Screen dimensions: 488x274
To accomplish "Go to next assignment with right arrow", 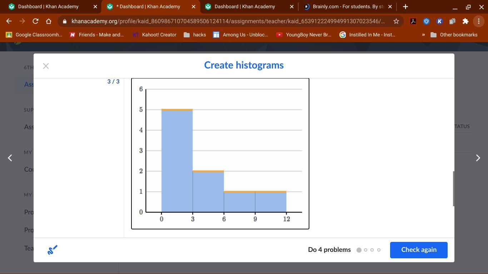I will 478,158.
